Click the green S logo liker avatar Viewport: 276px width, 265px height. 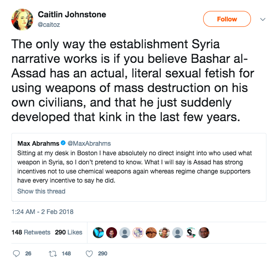click(191, 232)
